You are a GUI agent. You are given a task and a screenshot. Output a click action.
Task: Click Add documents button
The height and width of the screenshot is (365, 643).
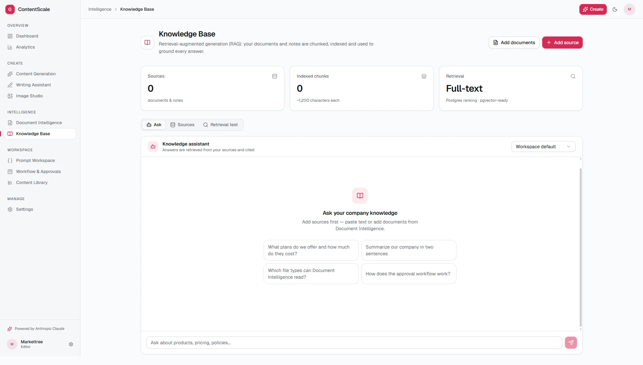[x=514, y=42]
